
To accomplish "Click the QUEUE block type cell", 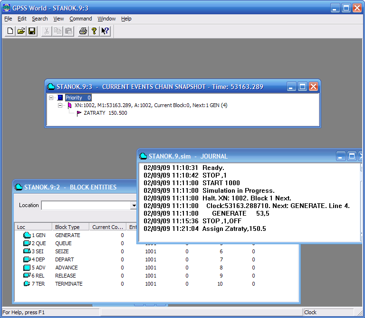I will click(63, 243).
